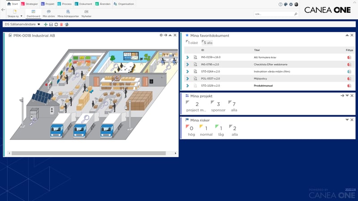
Task: Save the dashboard with the floppy disk icon
Action: tap(51, 24)
